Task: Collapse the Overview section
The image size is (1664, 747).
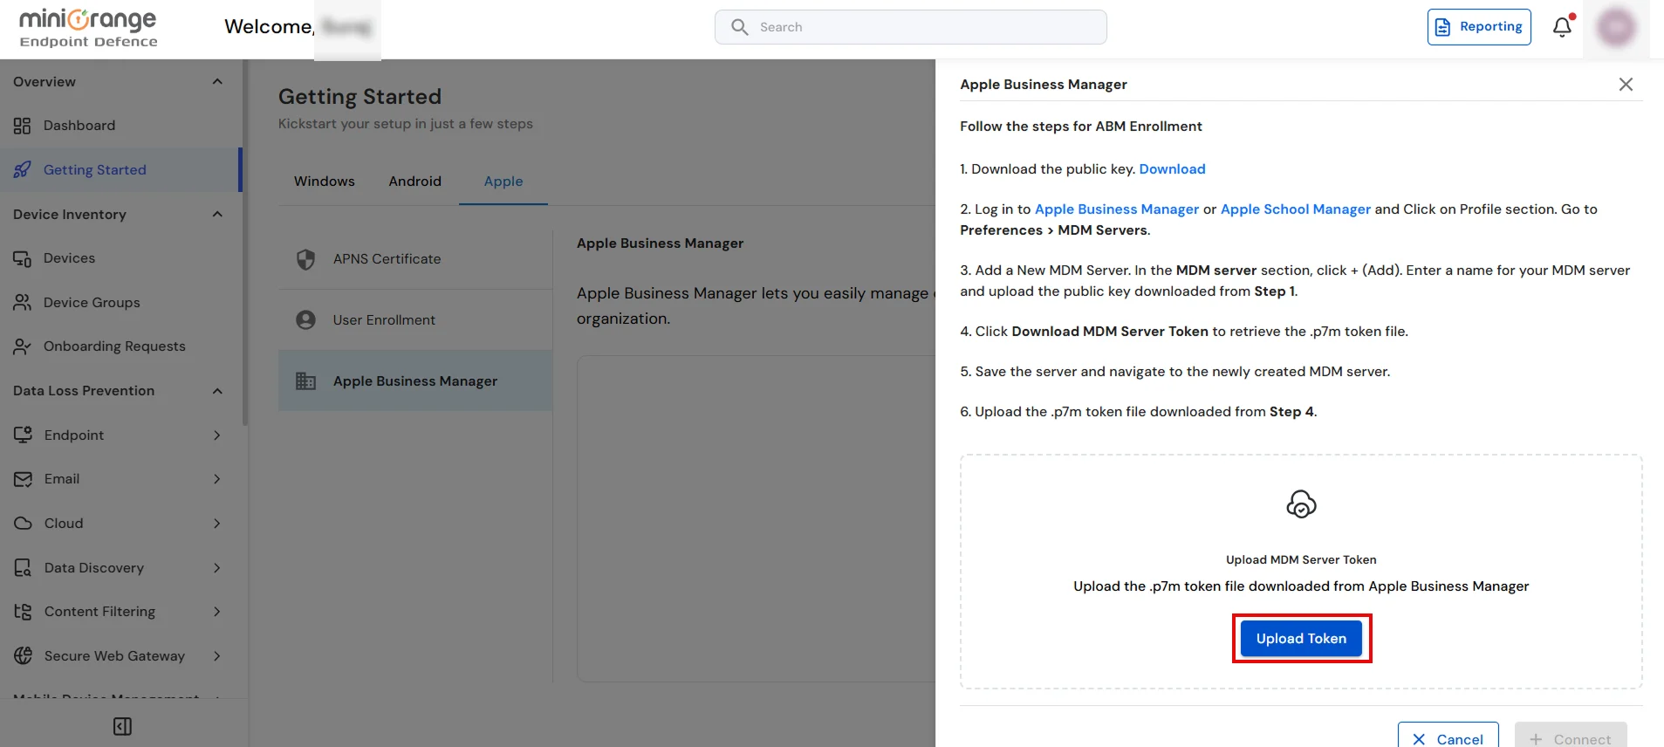Action: 217,82
